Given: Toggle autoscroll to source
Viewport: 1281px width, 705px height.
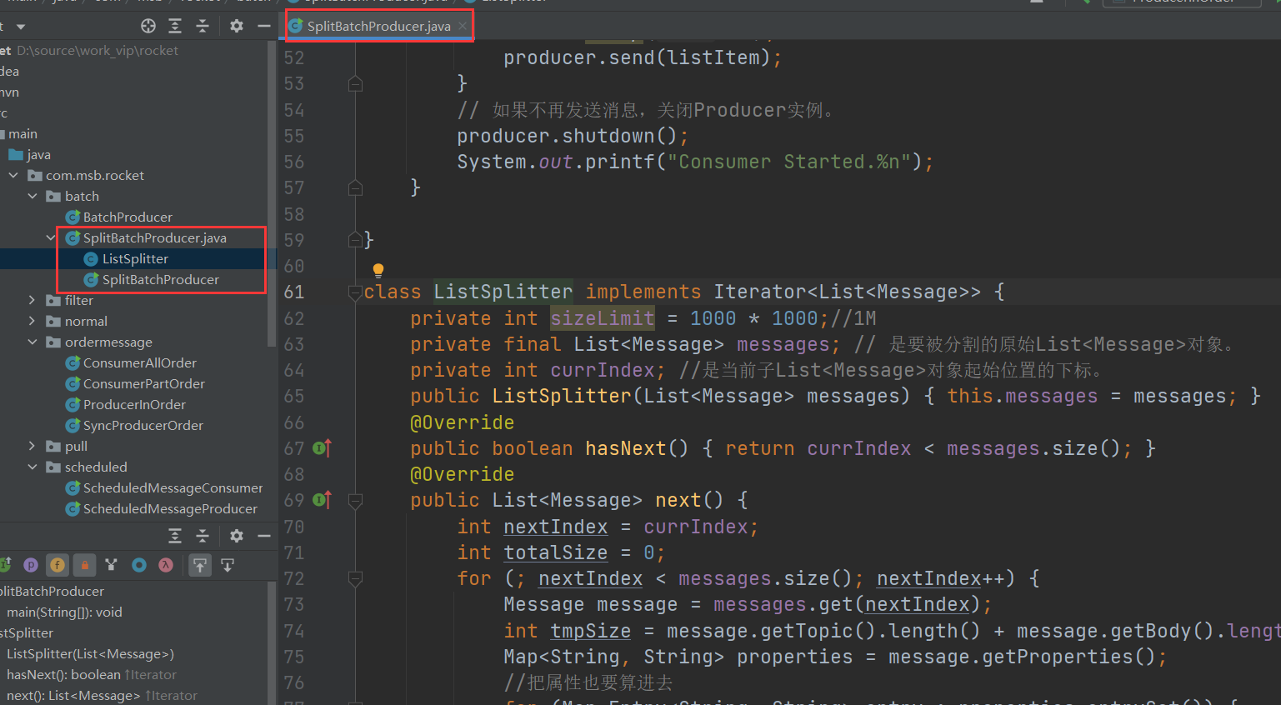Looking at the screenshot, I should pyautogui.click(x=200, y=565).
